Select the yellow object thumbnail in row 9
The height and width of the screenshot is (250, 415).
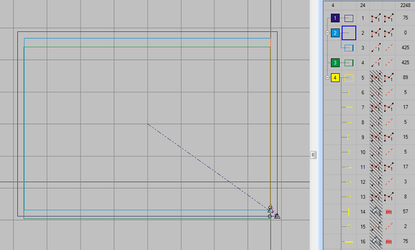(349, 137)
